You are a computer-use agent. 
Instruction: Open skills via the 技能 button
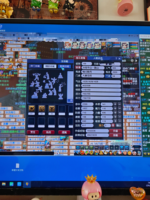tap(115, 135)
